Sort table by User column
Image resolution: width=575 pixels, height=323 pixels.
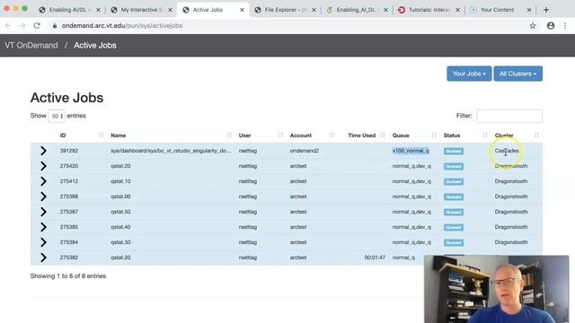[x=261, y=135]
